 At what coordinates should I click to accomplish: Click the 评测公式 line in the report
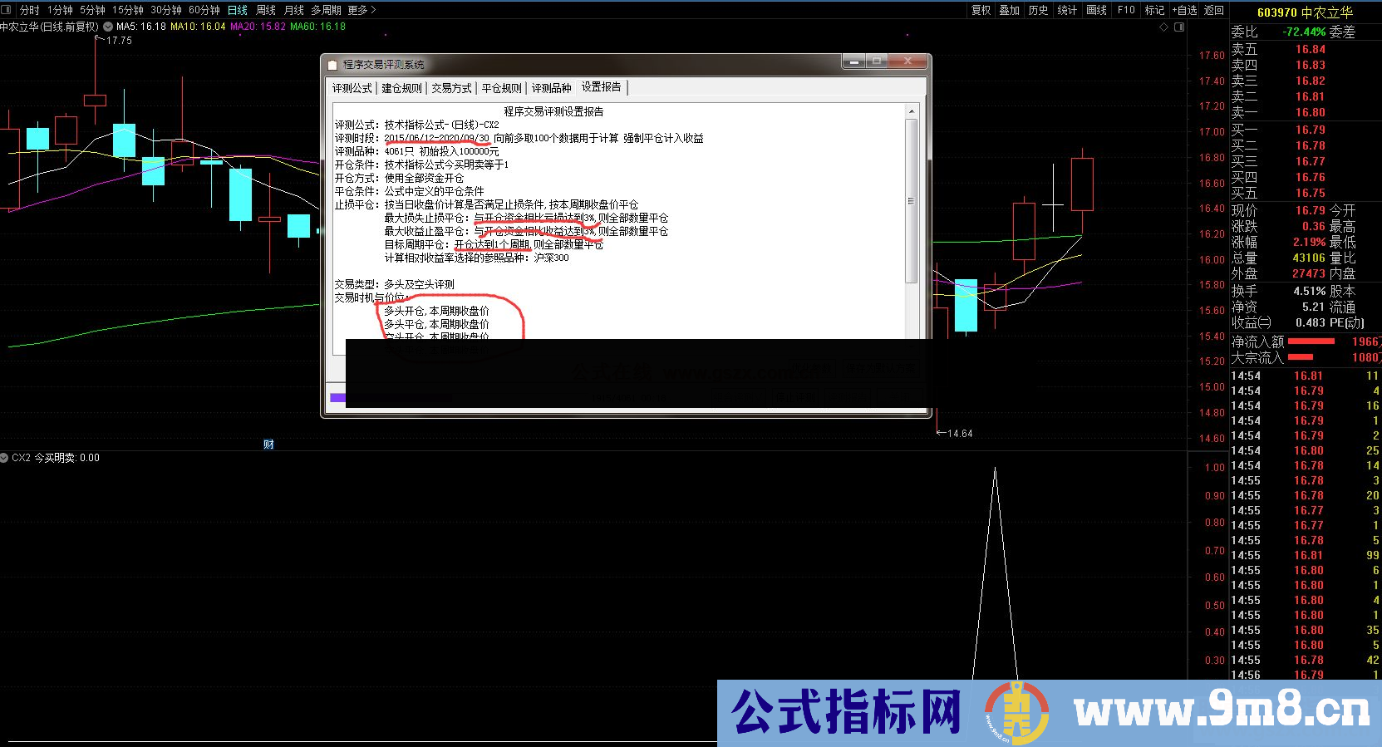coord(416,125)
